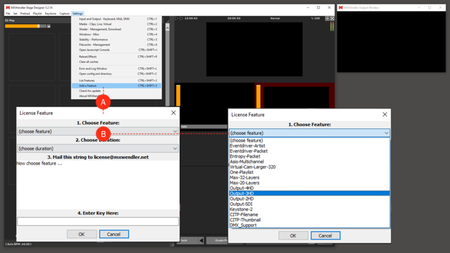Choose Filecache - Management entry
Screen dimensions: 450x253
coord(116,44)
